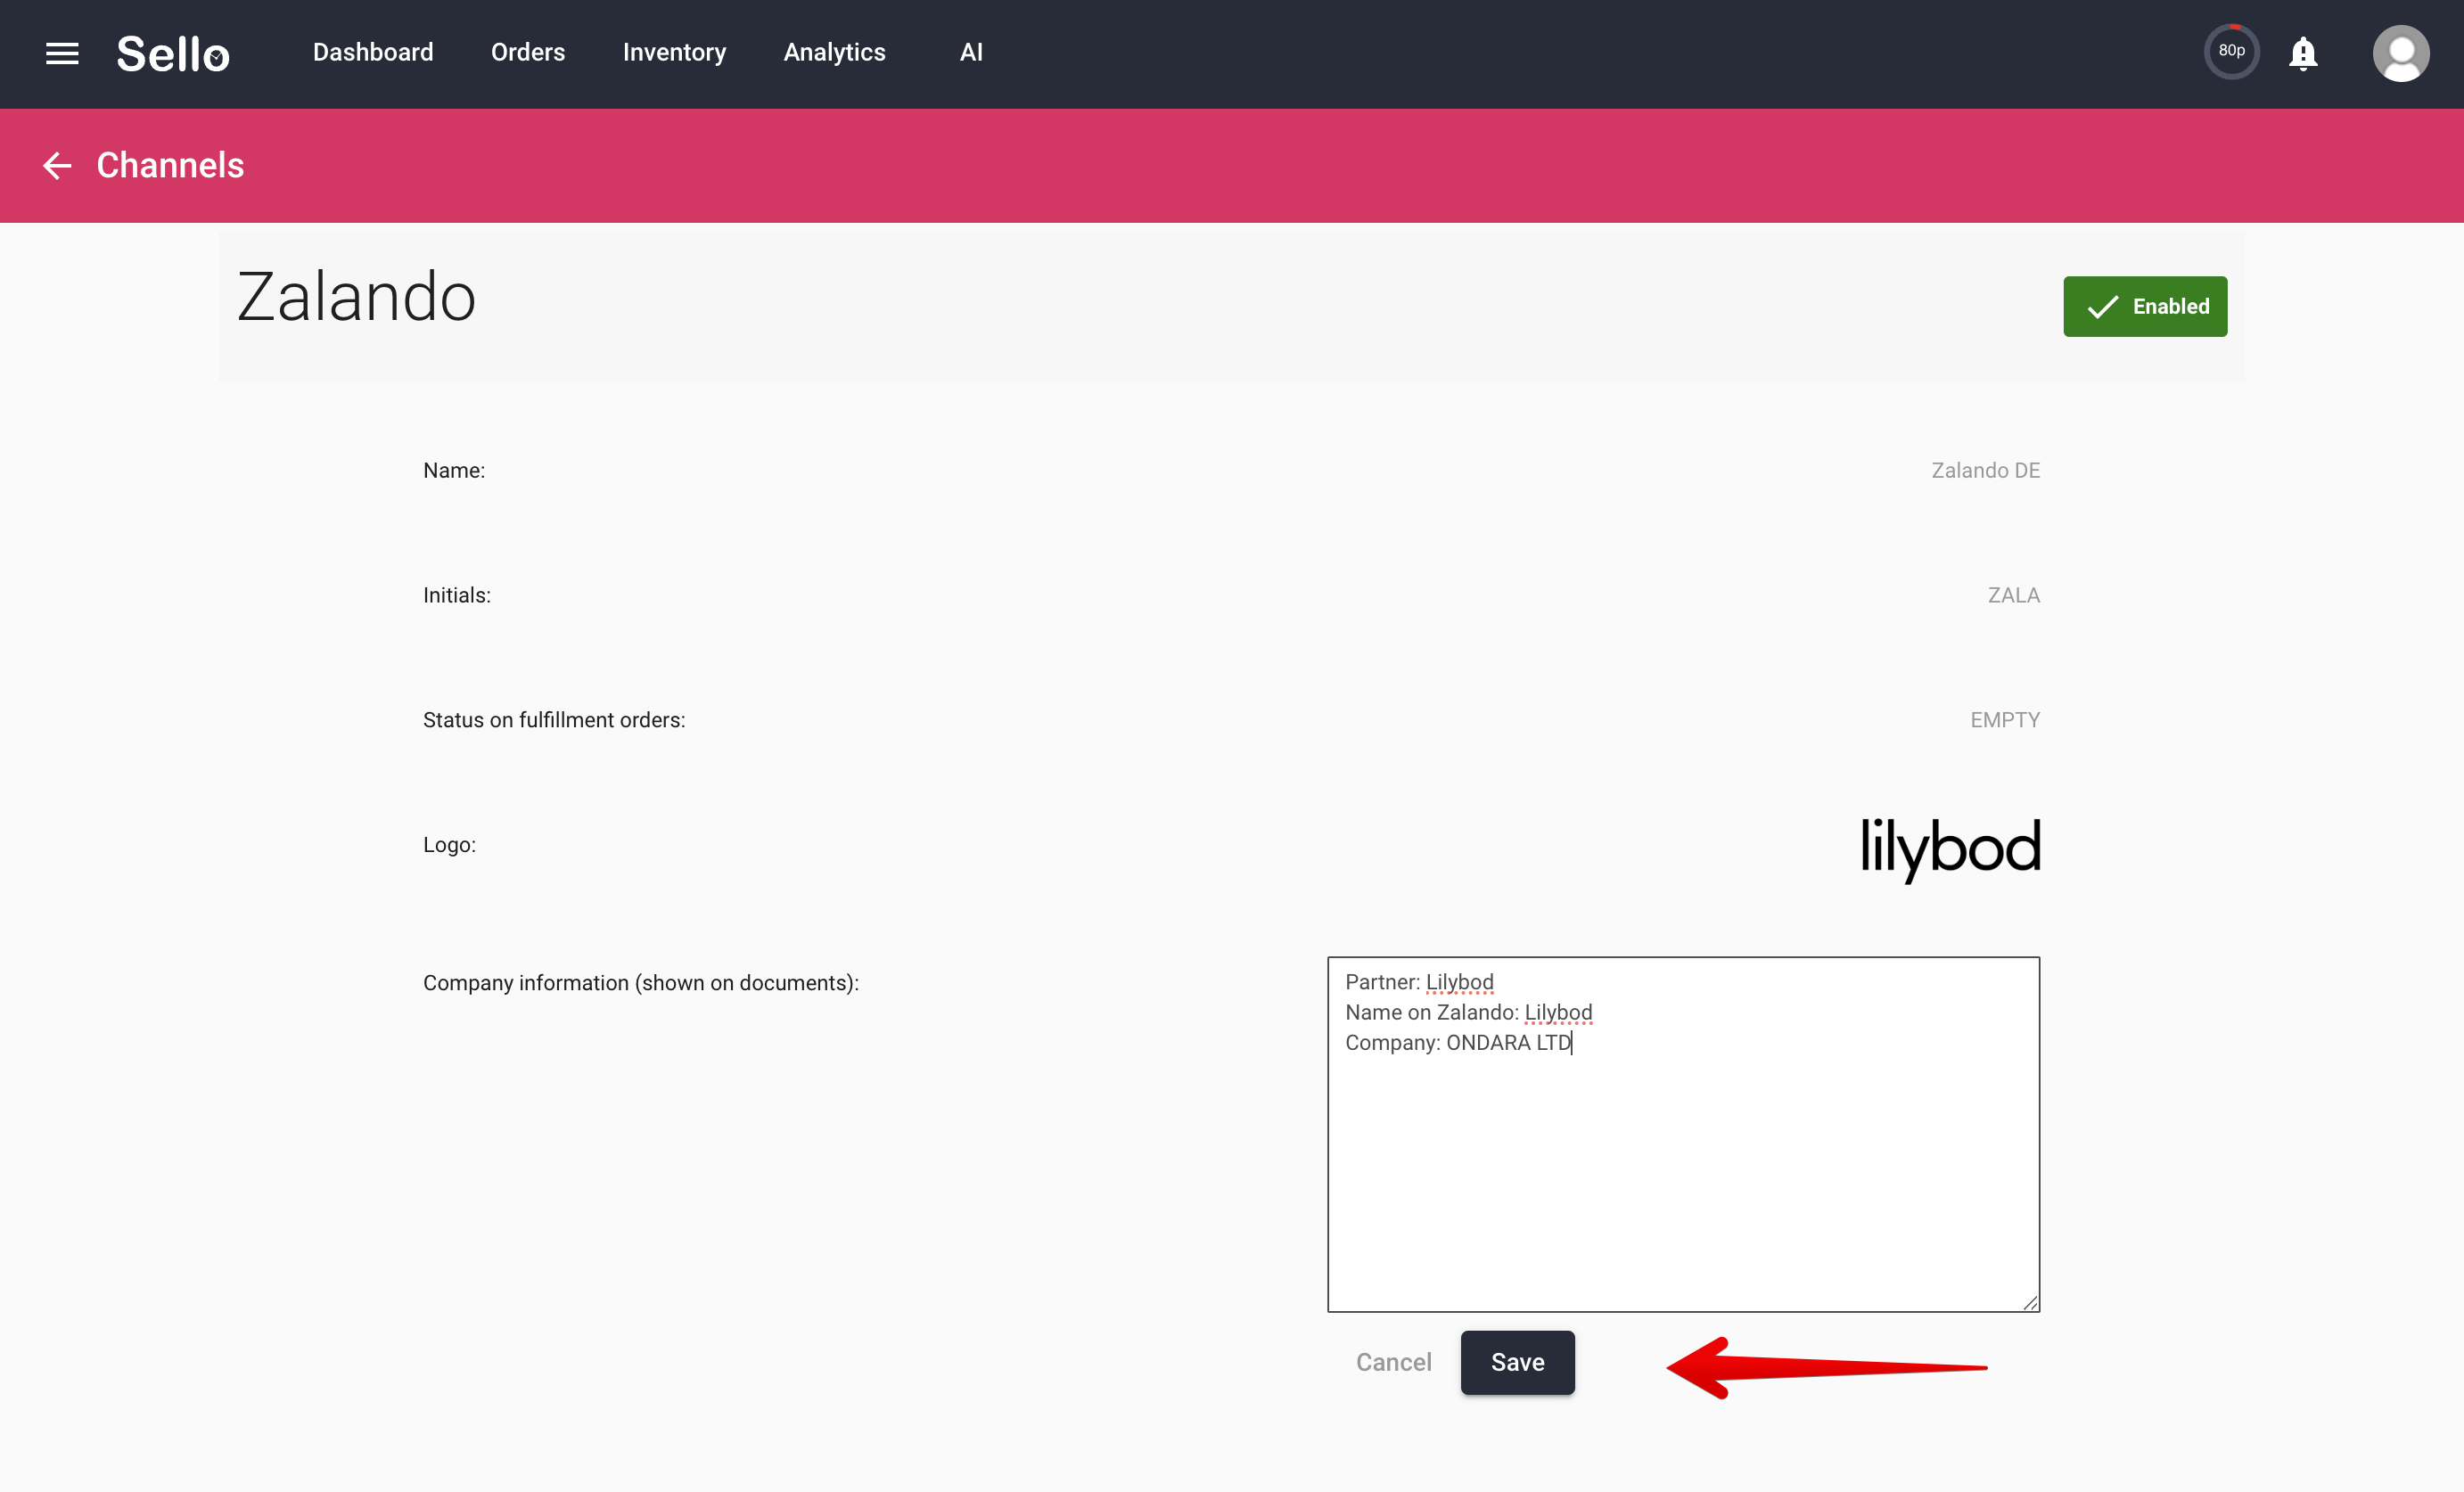This screenshot has width=2464, height=1492.
Task: Go back using the Channels arrow
Action: pyautogui.click(x=57, y=165)
